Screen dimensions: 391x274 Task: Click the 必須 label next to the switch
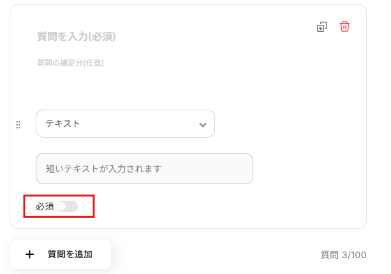pyautogui.click(x=45, y=206)
